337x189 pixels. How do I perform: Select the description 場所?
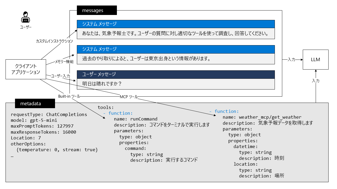pyautogui.click(x=262, y=176)
